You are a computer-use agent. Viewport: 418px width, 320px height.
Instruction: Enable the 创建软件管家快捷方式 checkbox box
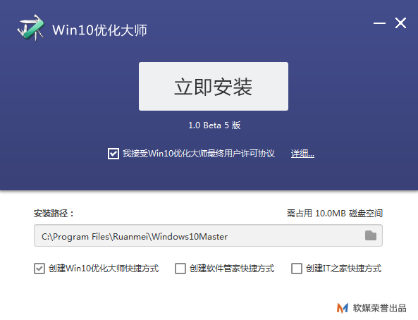tap(180, 269)
